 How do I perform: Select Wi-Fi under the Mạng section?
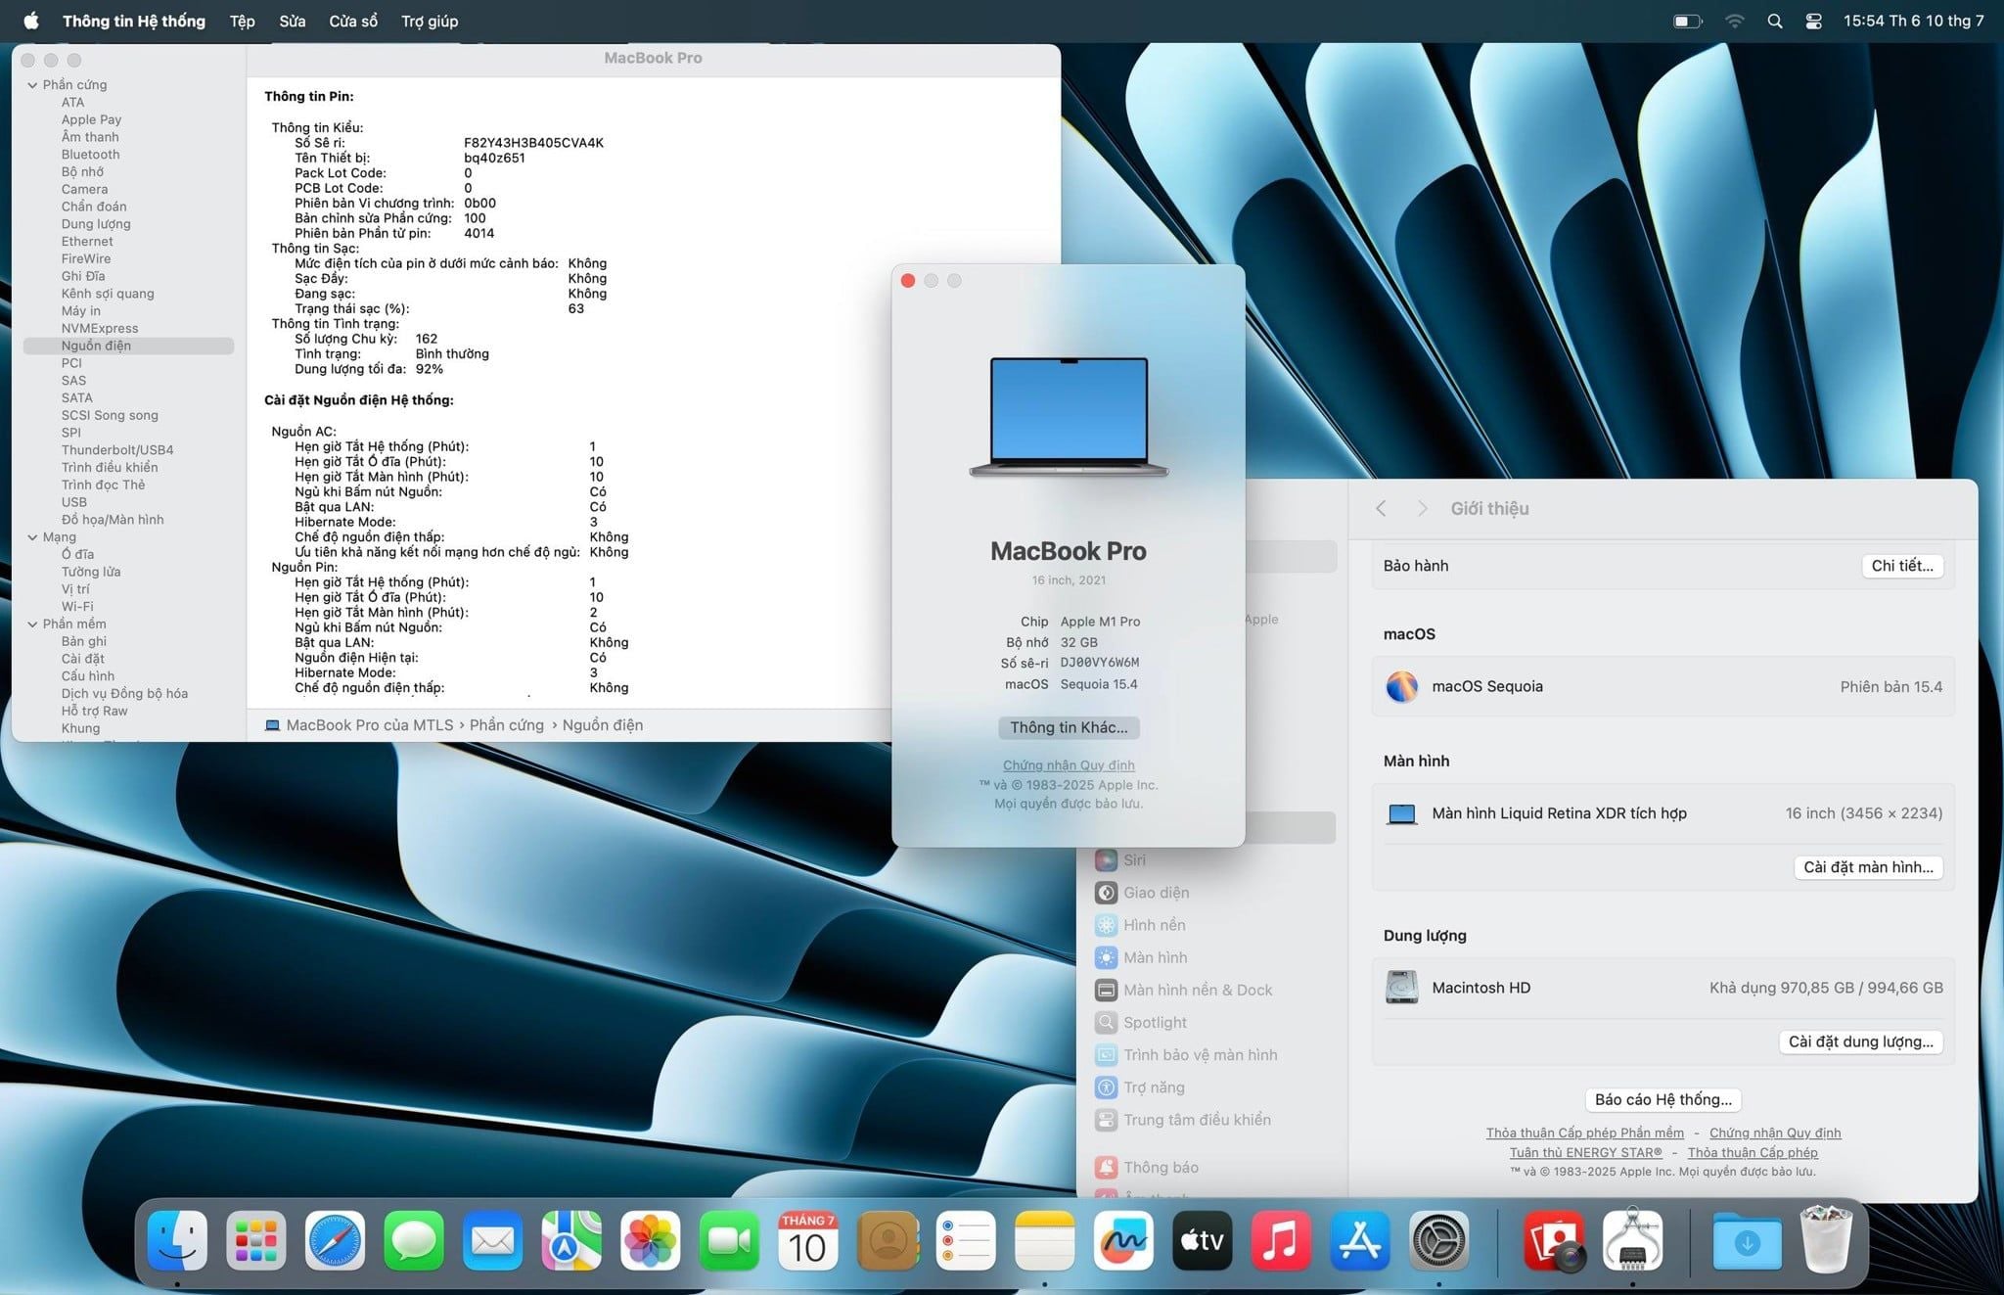(77, 607)
